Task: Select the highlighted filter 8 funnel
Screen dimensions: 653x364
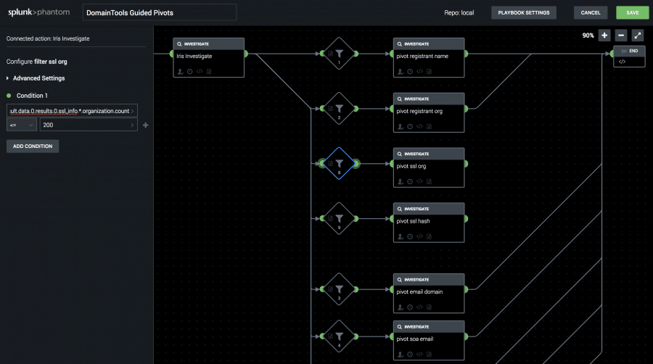Action: coord(340,163)
